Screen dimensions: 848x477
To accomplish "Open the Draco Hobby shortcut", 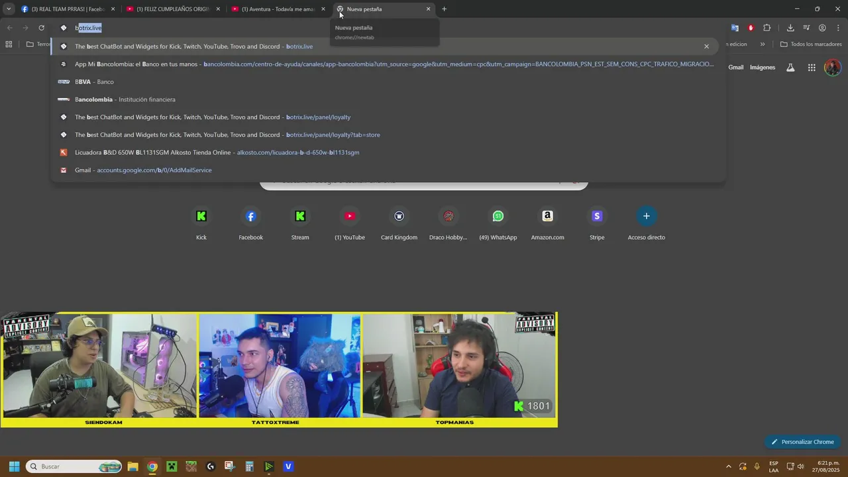I will (449, 224).
